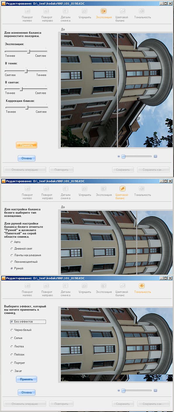Image resolution: width=174 pixels, height=412 pixels.
Task: Click zoom-out icon under preview in effects list window
Action: 119,390
